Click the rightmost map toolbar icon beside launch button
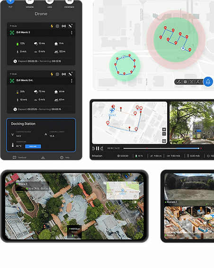The height and width of the screenshot is (268, 214). pyautogui.click(x=198, y=82)
